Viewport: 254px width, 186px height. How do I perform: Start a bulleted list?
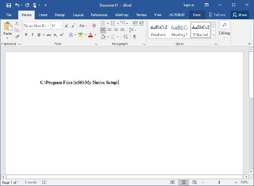coord(103,23)
